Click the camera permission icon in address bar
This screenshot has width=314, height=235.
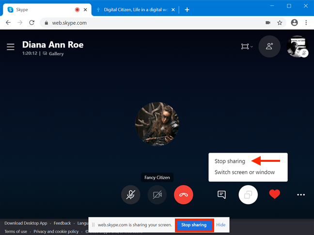click(268, 23)
